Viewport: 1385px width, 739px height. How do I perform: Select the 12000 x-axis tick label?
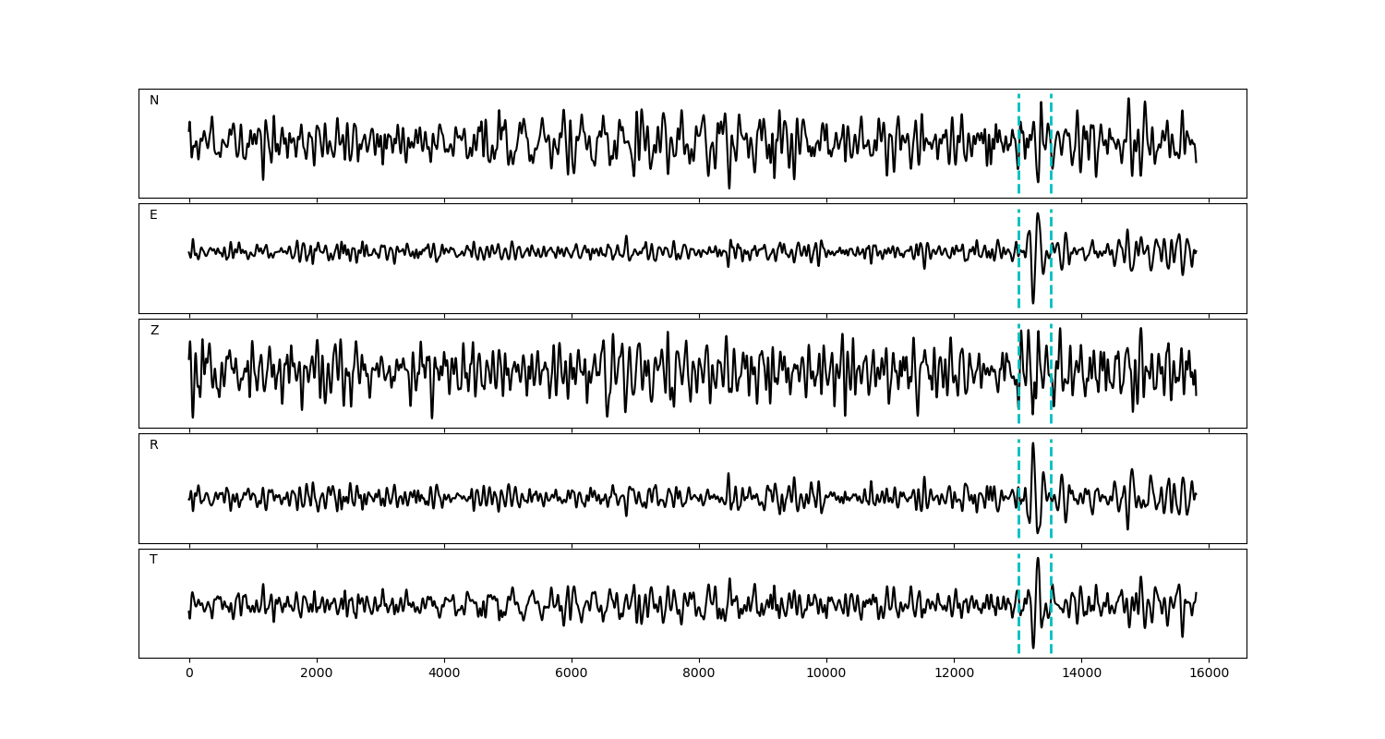pyautogui.click(x=954, y=673)
